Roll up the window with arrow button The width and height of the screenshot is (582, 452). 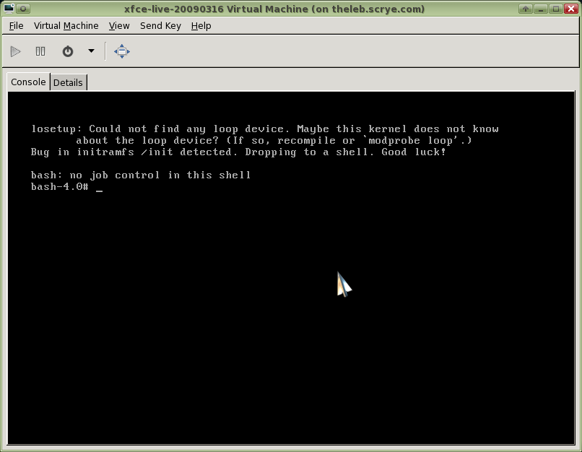coord(525,9)
